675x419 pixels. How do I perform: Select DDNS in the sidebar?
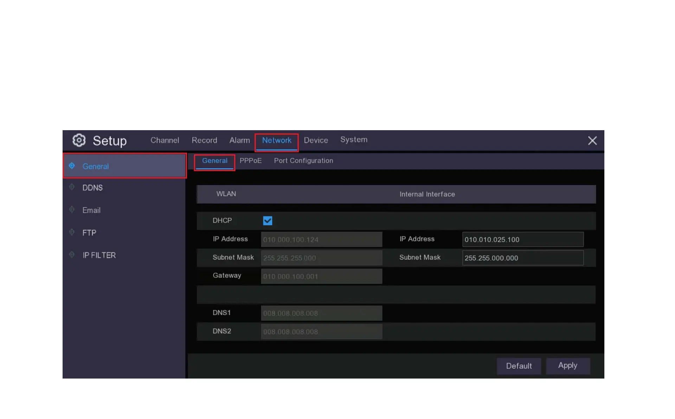93,188
